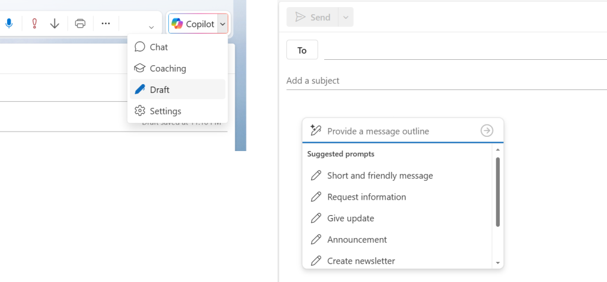The width and height of the screenshot is (607, 282).
Task: Mark message as high importance
Action: pyautogui.click(x=34, y=24)
